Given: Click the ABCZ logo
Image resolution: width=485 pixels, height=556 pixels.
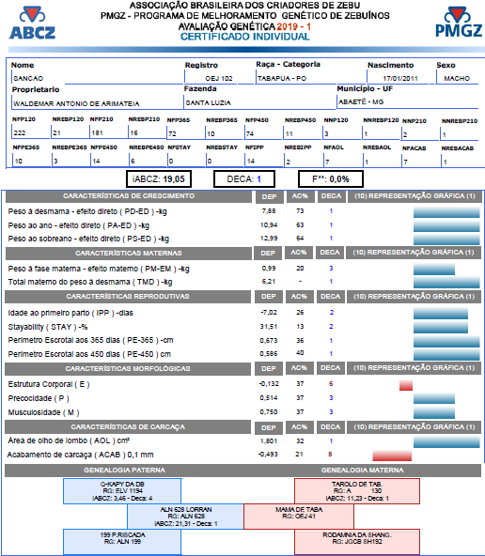Looking at the screenshot, I should (x=32, y=23).
